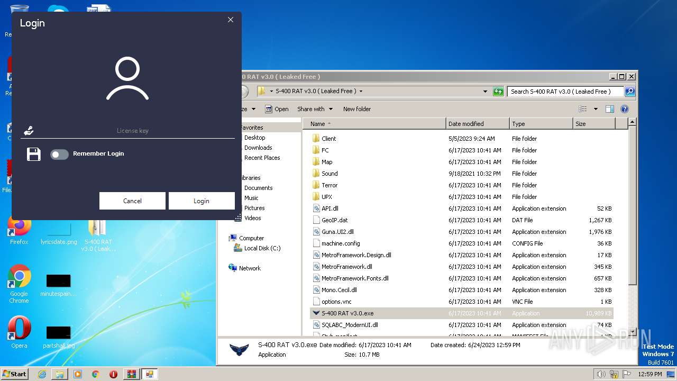Open Pictures library
677x381 pixels.
coord(254,208)
